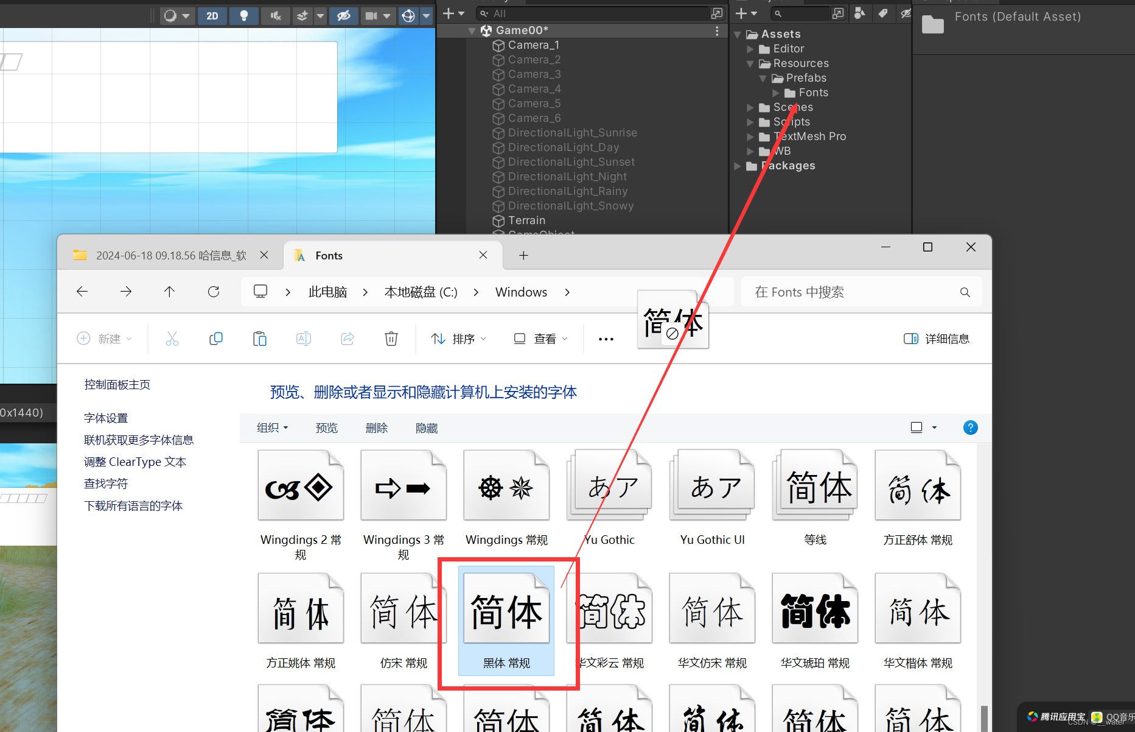Open 控制面板主页 link
Viewport: 1135px width, 732px height.
tap(117, 385)
